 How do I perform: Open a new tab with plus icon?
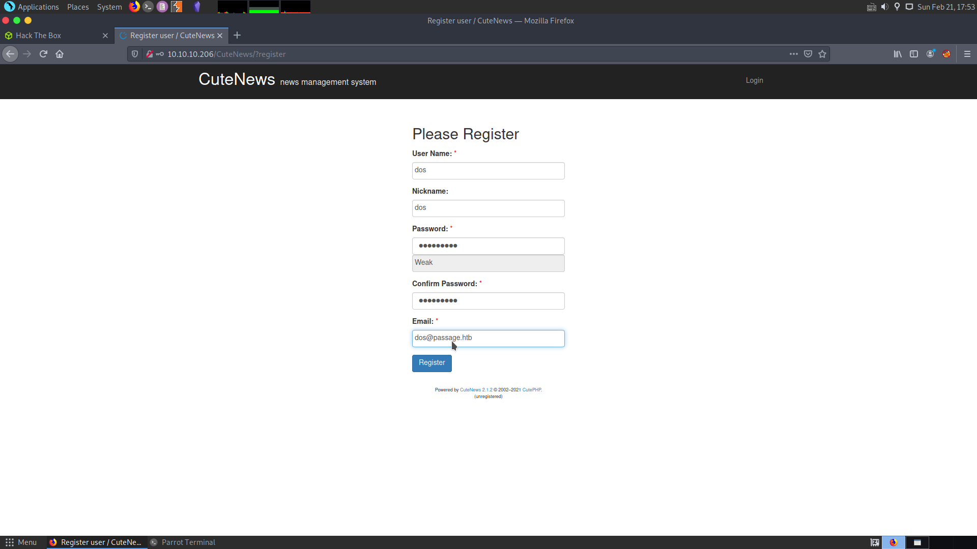click(x=237, y=35)
